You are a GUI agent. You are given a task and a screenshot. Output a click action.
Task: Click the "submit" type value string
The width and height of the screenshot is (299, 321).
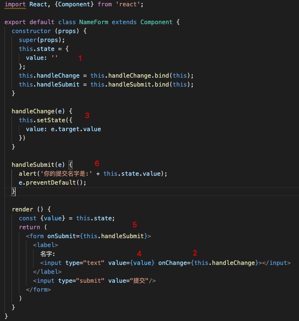coord(90,281)
